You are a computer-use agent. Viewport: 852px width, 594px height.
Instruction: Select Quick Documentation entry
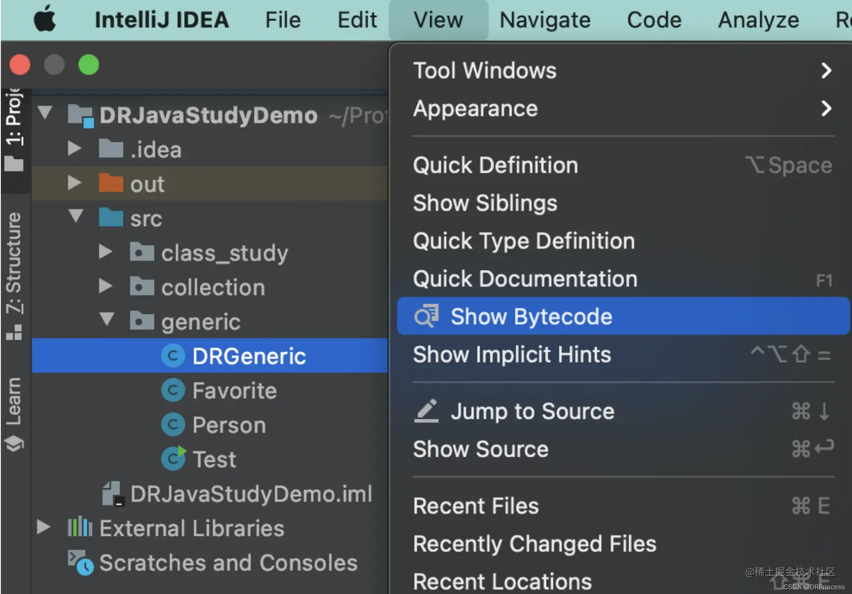tap(623, 279)
